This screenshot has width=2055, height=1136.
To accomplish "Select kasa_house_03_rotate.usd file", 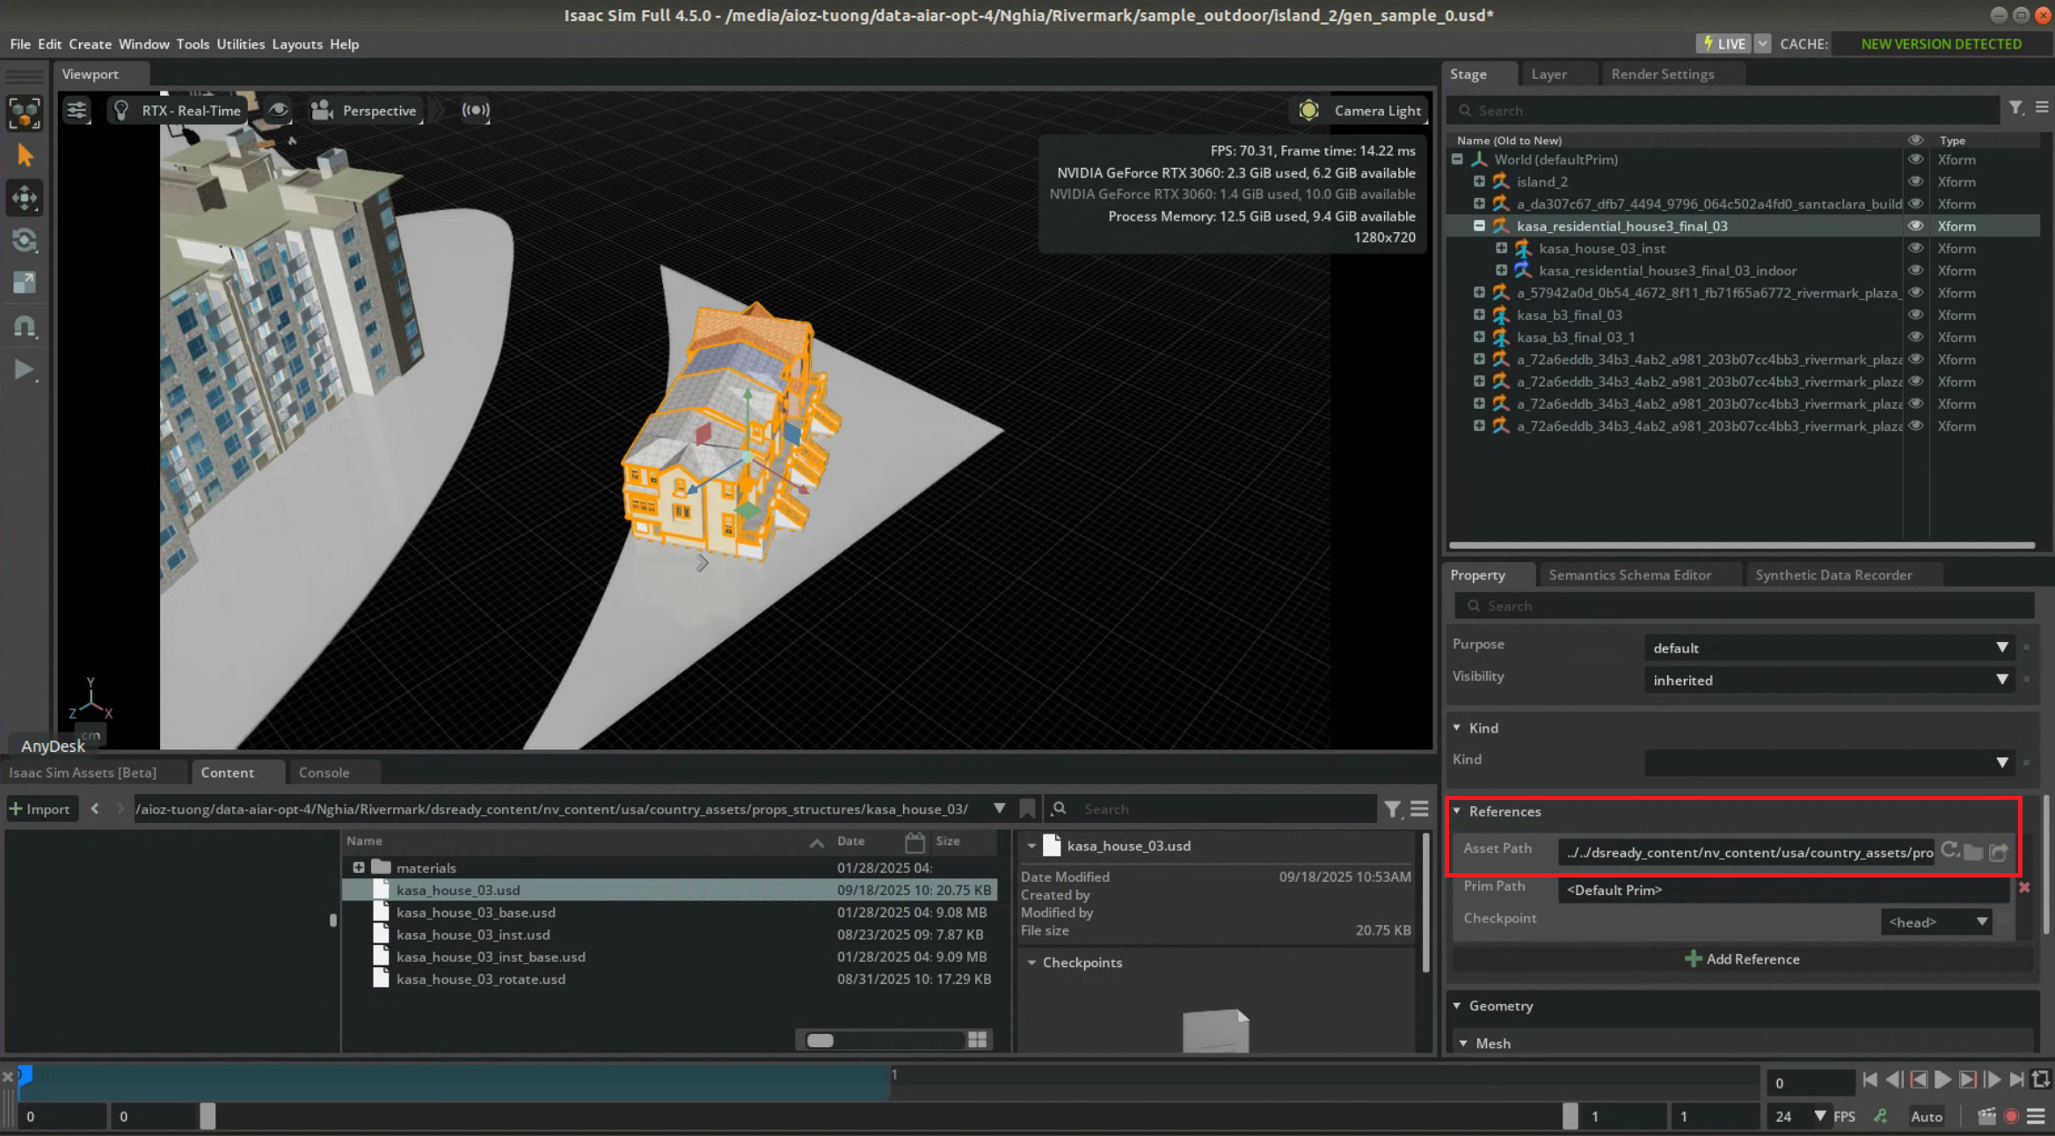I will [480, 979].
